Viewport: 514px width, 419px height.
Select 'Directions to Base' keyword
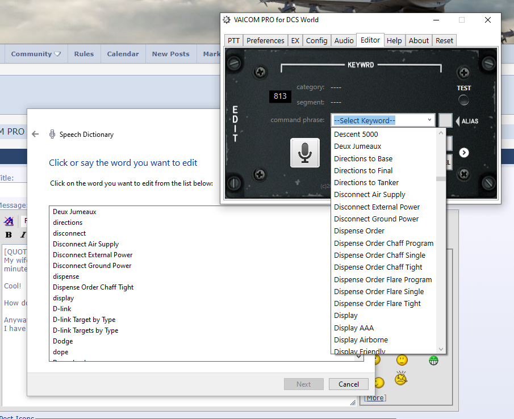click(x=384, y=158)
